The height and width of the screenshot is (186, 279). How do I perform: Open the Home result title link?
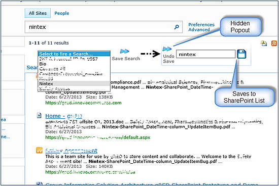click(63, 116)
